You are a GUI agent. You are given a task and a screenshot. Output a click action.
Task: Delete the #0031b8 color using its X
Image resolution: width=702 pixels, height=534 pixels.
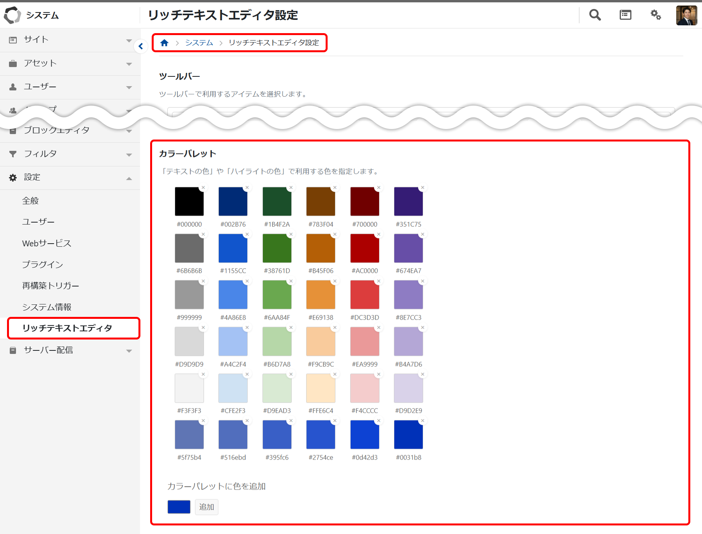click(x=422, y=421)
